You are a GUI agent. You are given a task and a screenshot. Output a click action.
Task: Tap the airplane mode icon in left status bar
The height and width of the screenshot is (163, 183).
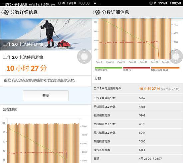tap(64, 3)
